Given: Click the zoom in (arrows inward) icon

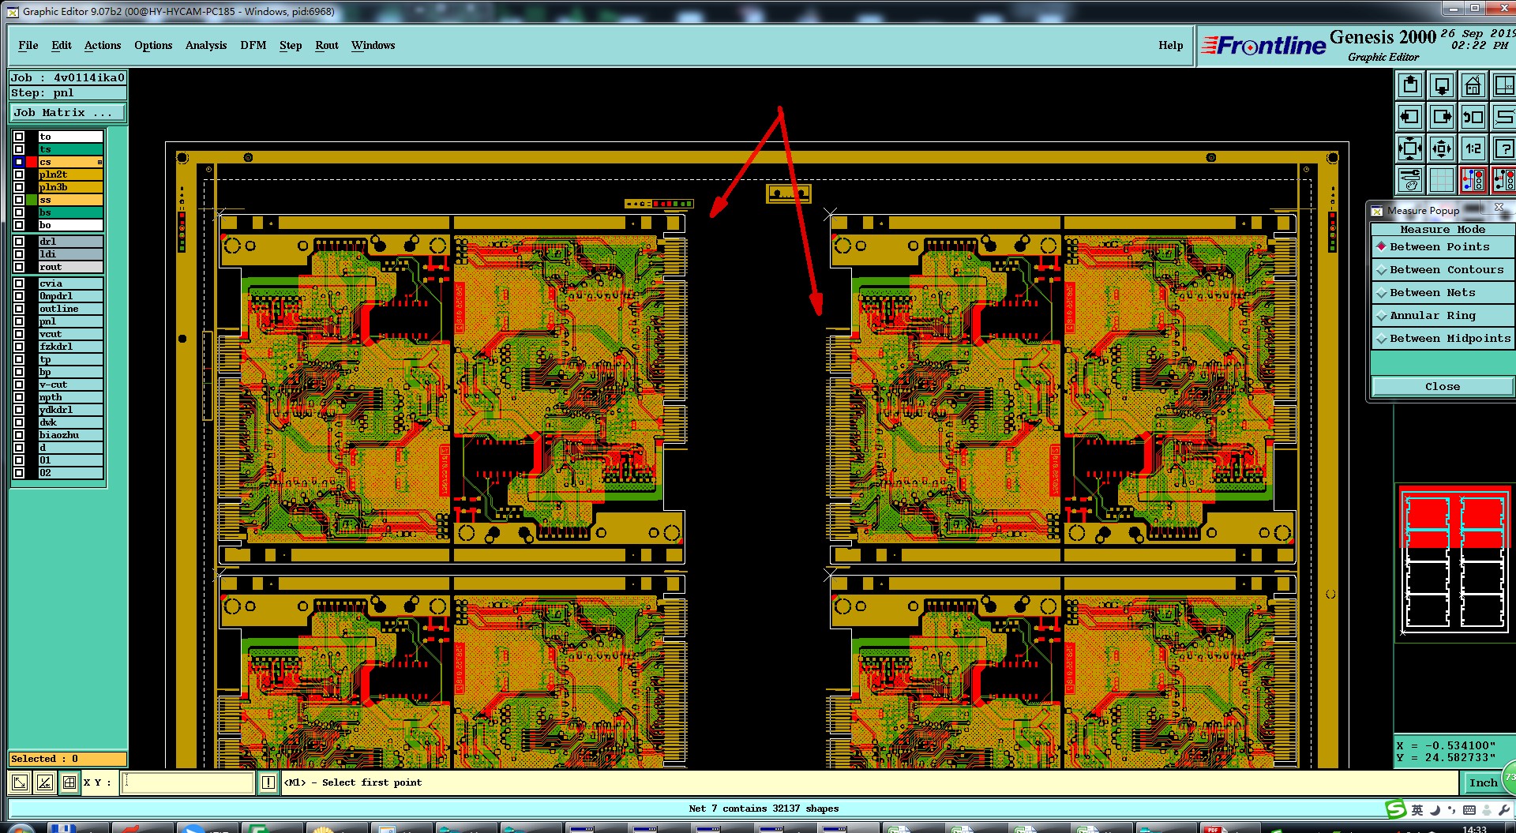Looking at the screenshot, I should [x=1410, y=148].
